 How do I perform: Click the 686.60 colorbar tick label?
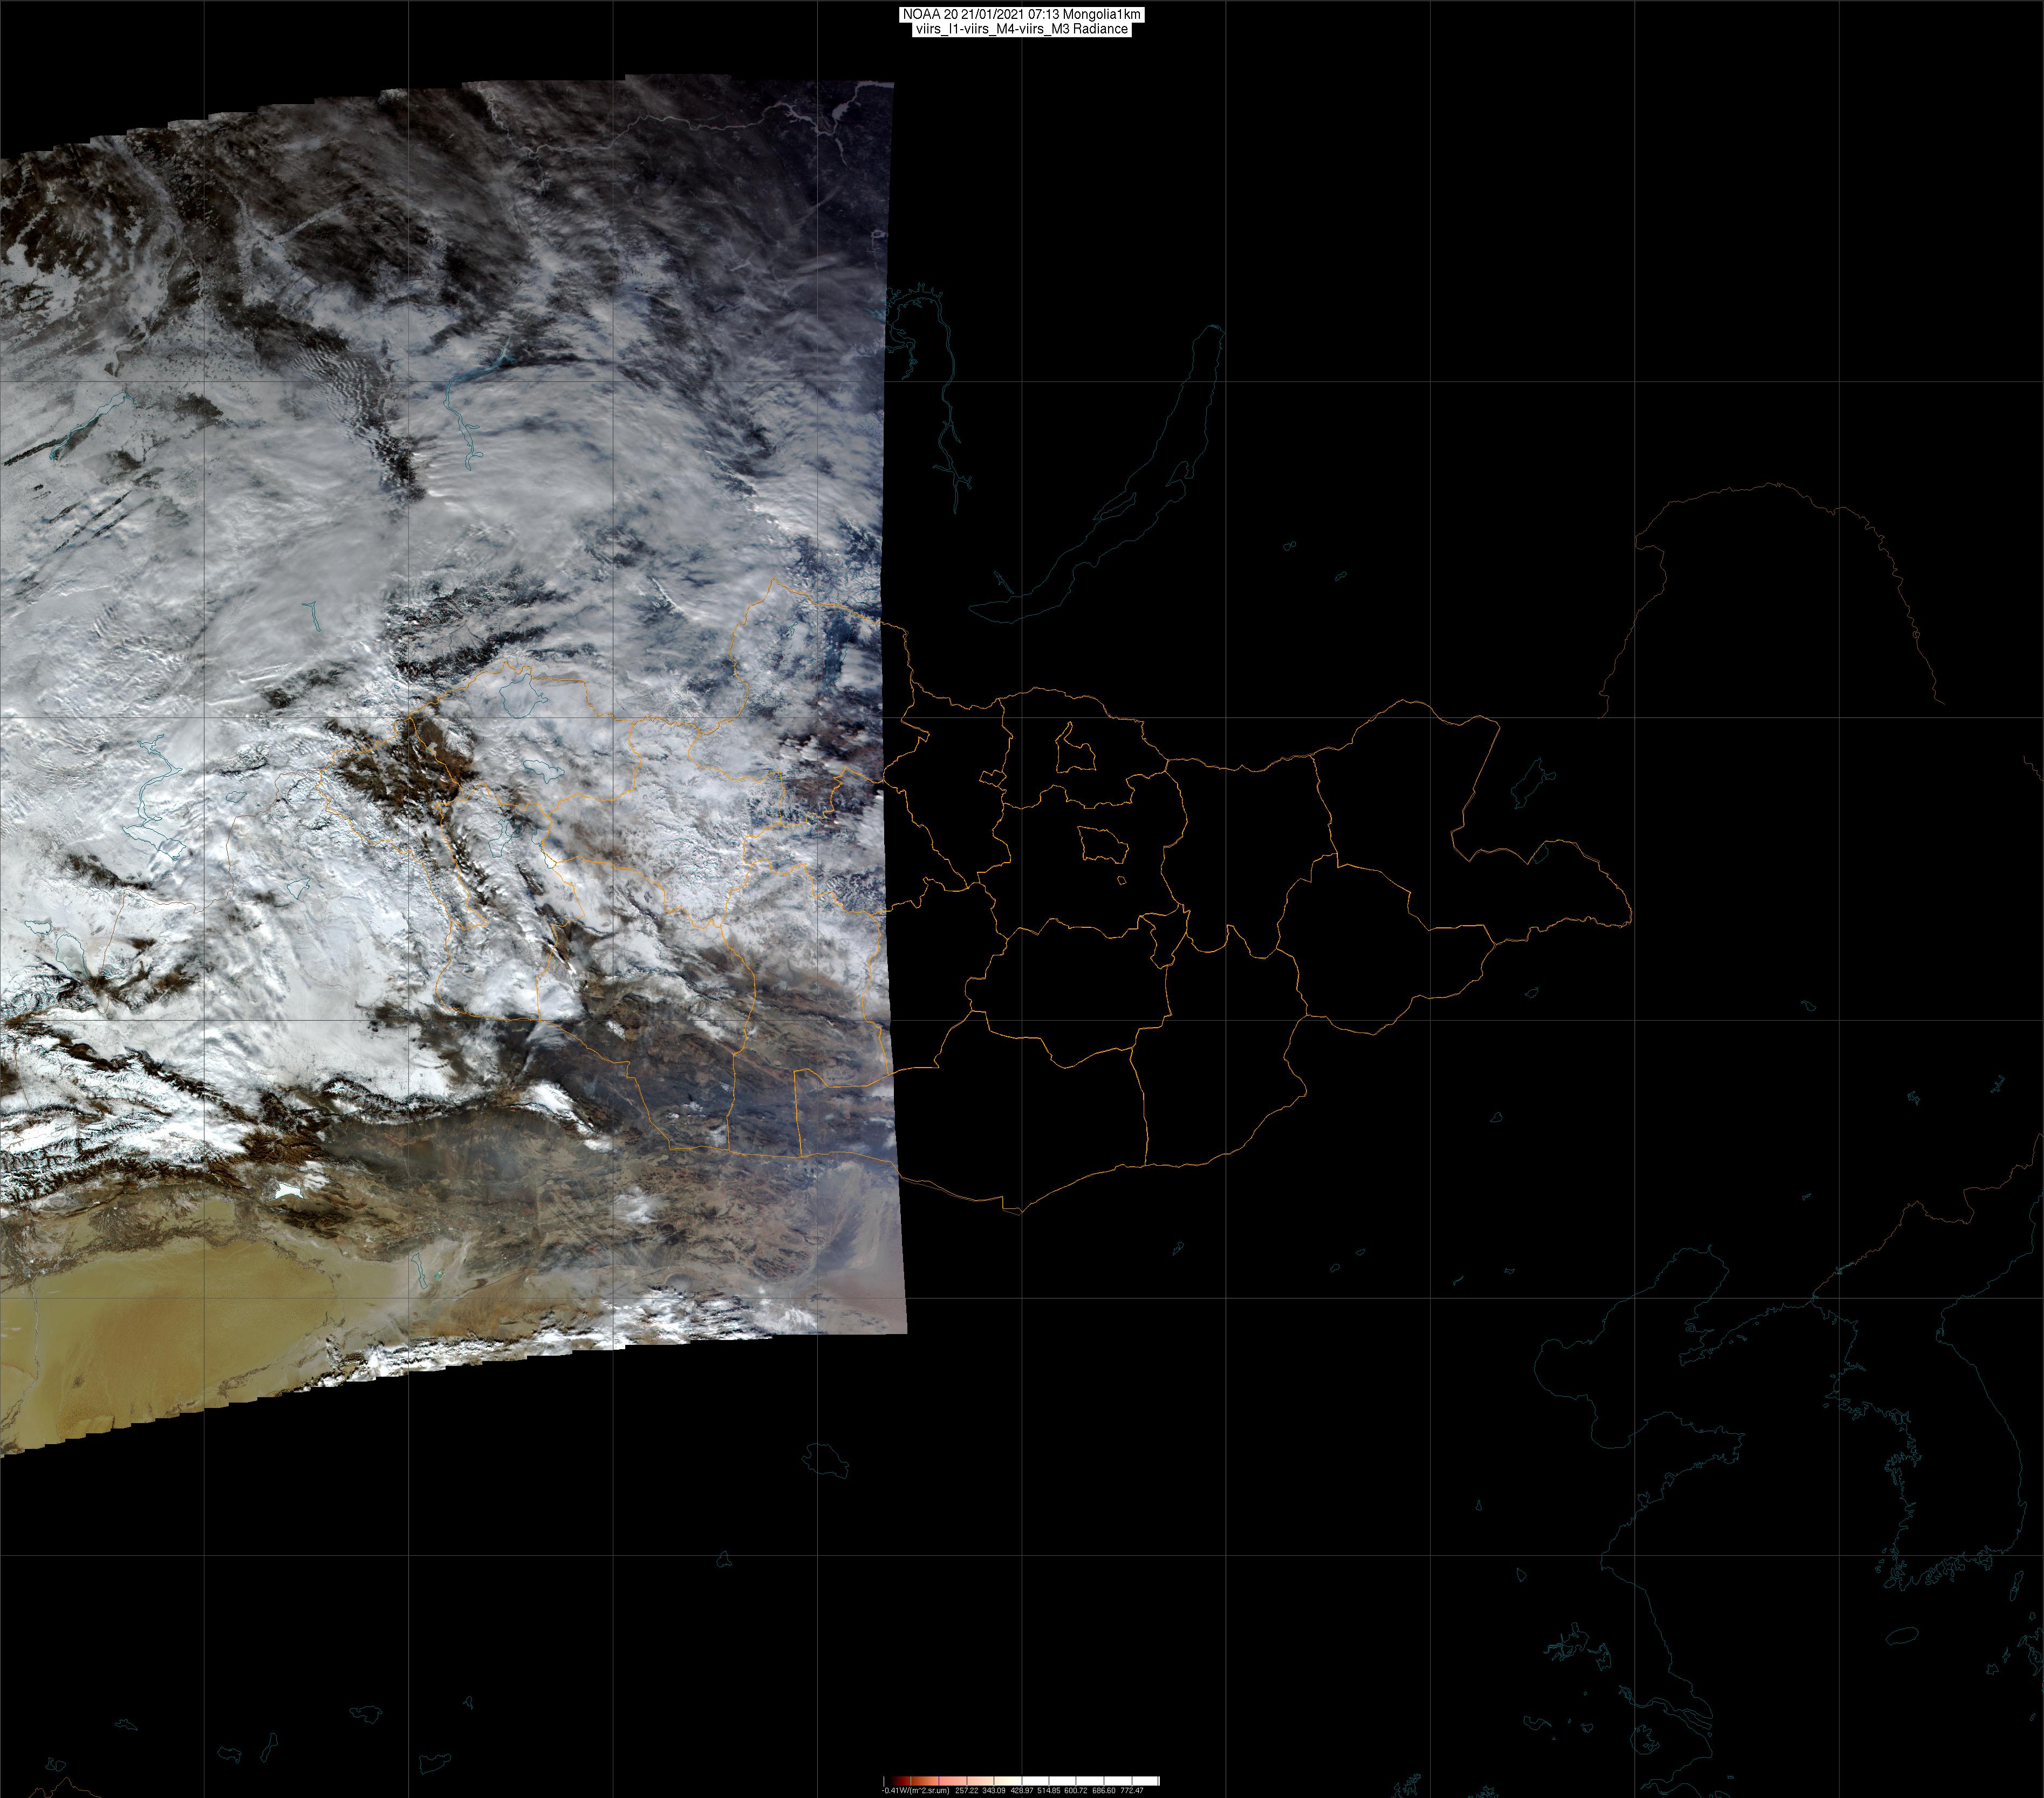(x=1104, y=1791)
